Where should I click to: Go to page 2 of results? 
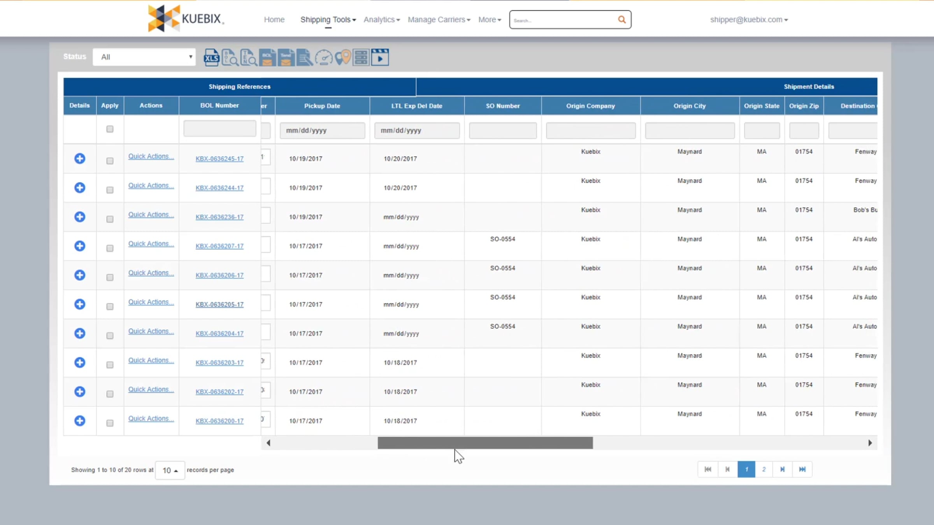coord(764,469)
